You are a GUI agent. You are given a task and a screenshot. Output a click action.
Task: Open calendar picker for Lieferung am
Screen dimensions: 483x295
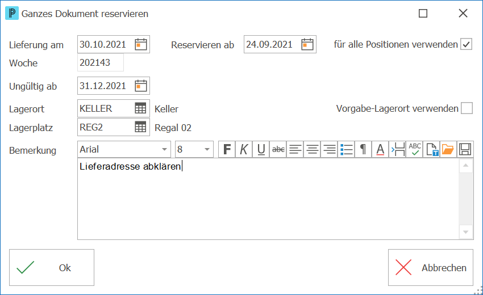coord(141,44)
